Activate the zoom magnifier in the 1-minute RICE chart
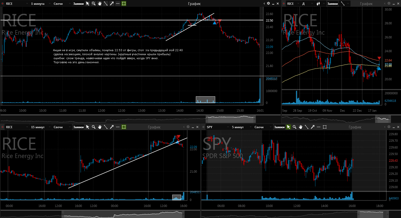Screen dimensions: 401x218 point(94,4)
